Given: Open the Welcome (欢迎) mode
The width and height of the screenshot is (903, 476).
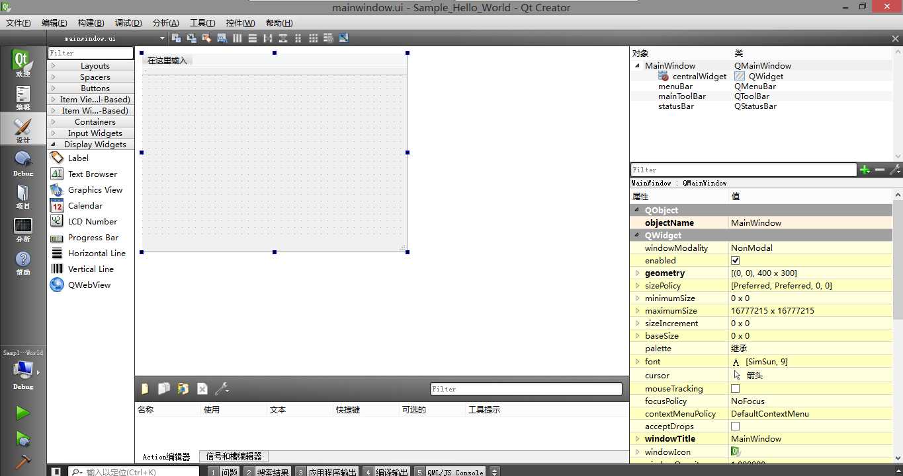Looking at the screenshot, I should coord(23,64).
